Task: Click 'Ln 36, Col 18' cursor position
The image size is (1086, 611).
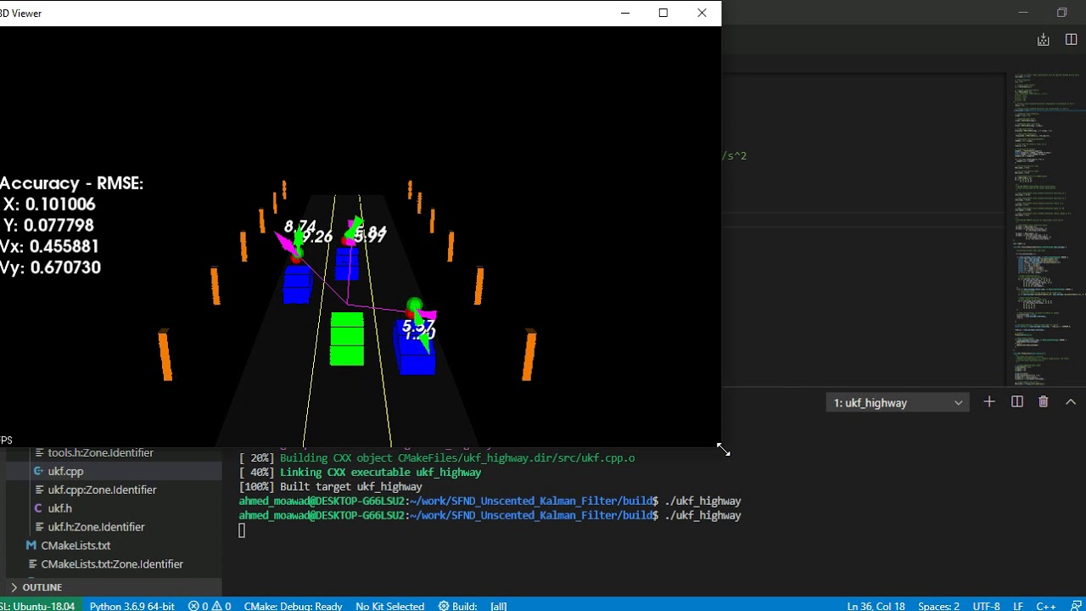Action: pos(876,606)
